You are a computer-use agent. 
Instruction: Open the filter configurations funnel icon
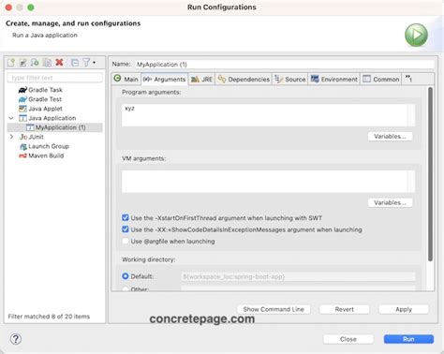click(x=86, y=63)
